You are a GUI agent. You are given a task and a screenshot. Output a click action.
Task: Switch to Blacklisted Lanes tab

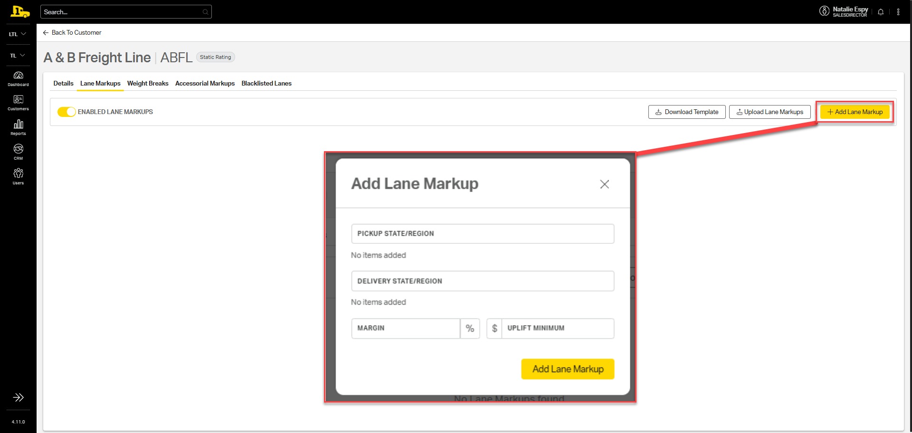(266, 83)
